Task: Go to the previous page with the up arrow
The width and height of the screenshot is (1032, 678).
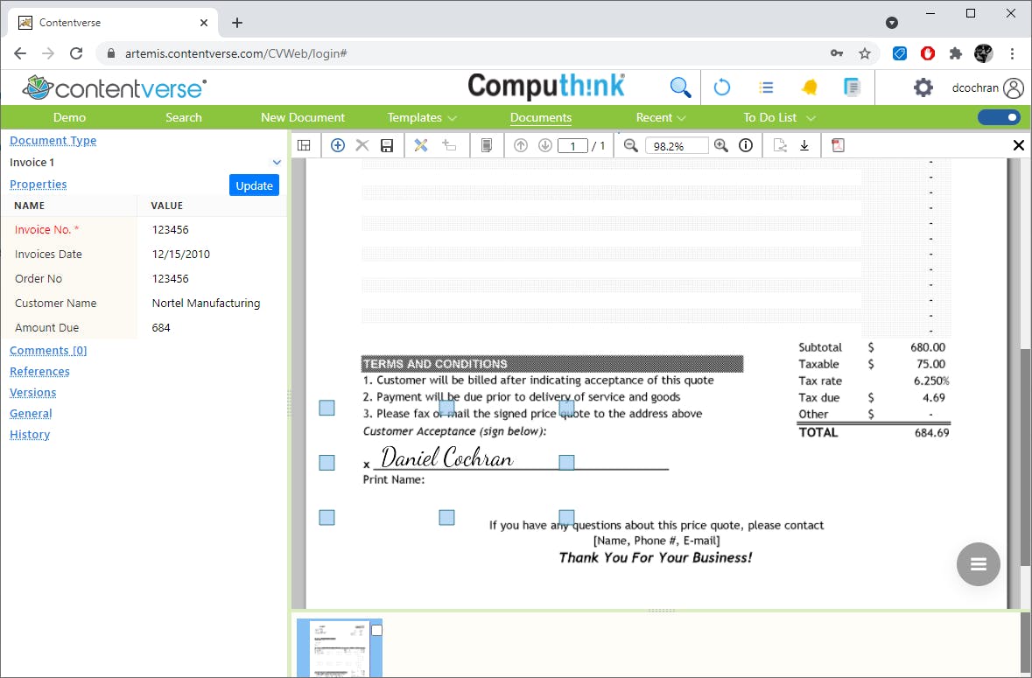Action: pyautogui.click(x=521, y=145)
